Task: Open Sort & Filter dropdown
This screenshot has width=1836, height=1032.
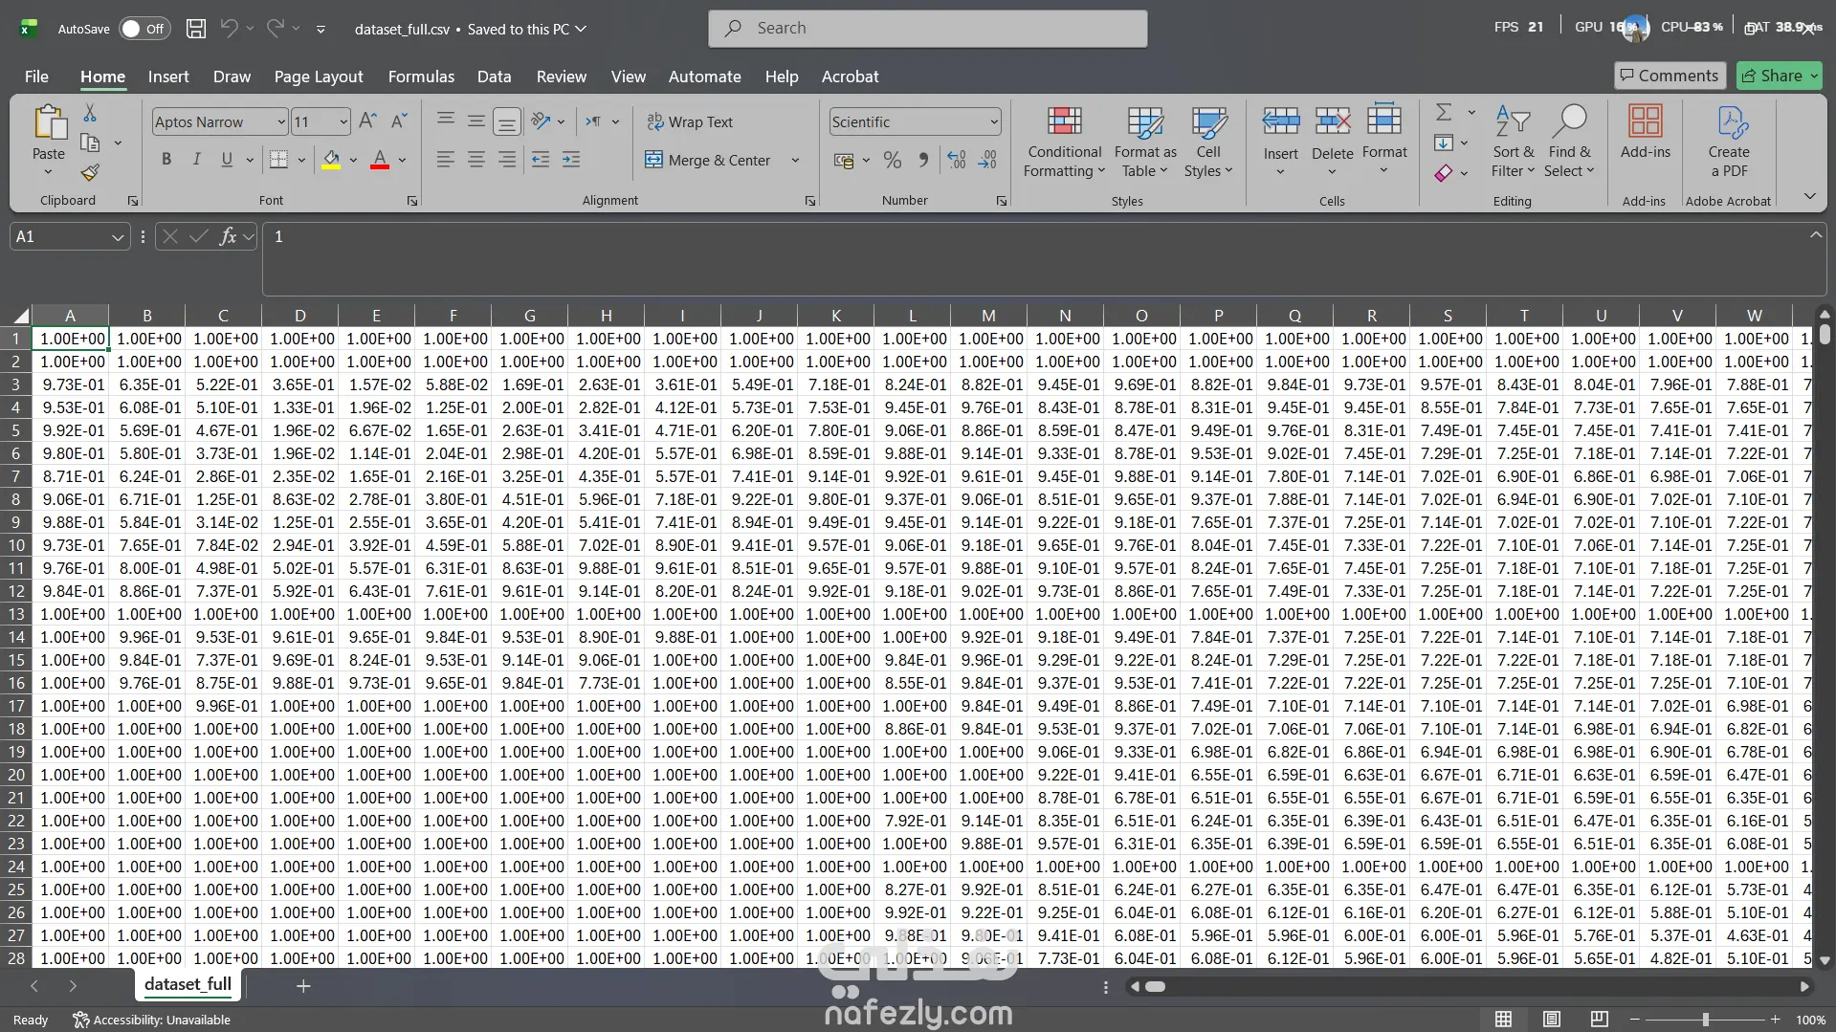Action: point(1513,141)
